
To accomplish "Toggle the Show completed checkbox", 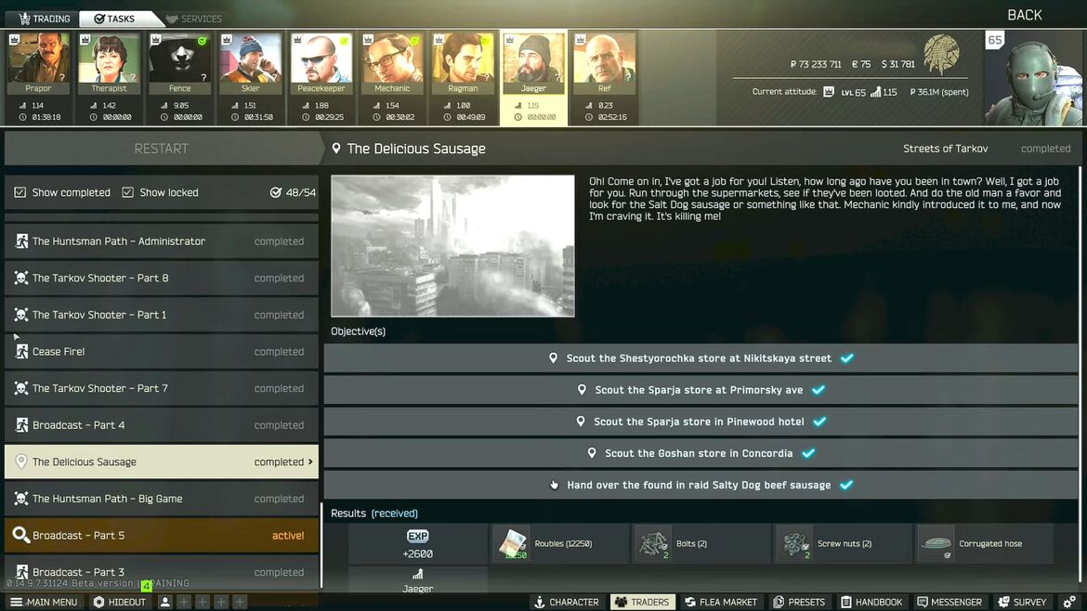I will (20, 192).
